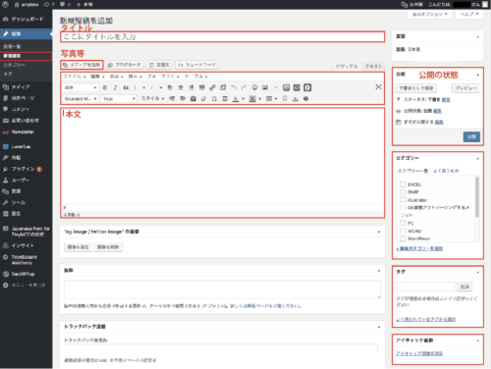
Task: Click the ショートコード button
Action: coord(196,65)
